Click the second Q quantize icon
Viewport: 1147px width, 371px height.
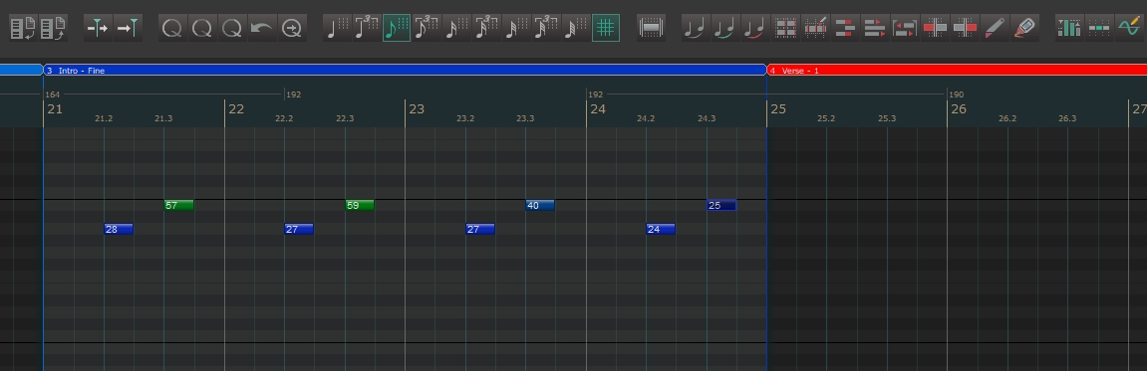pyautogui.click(x=202, y=29)
